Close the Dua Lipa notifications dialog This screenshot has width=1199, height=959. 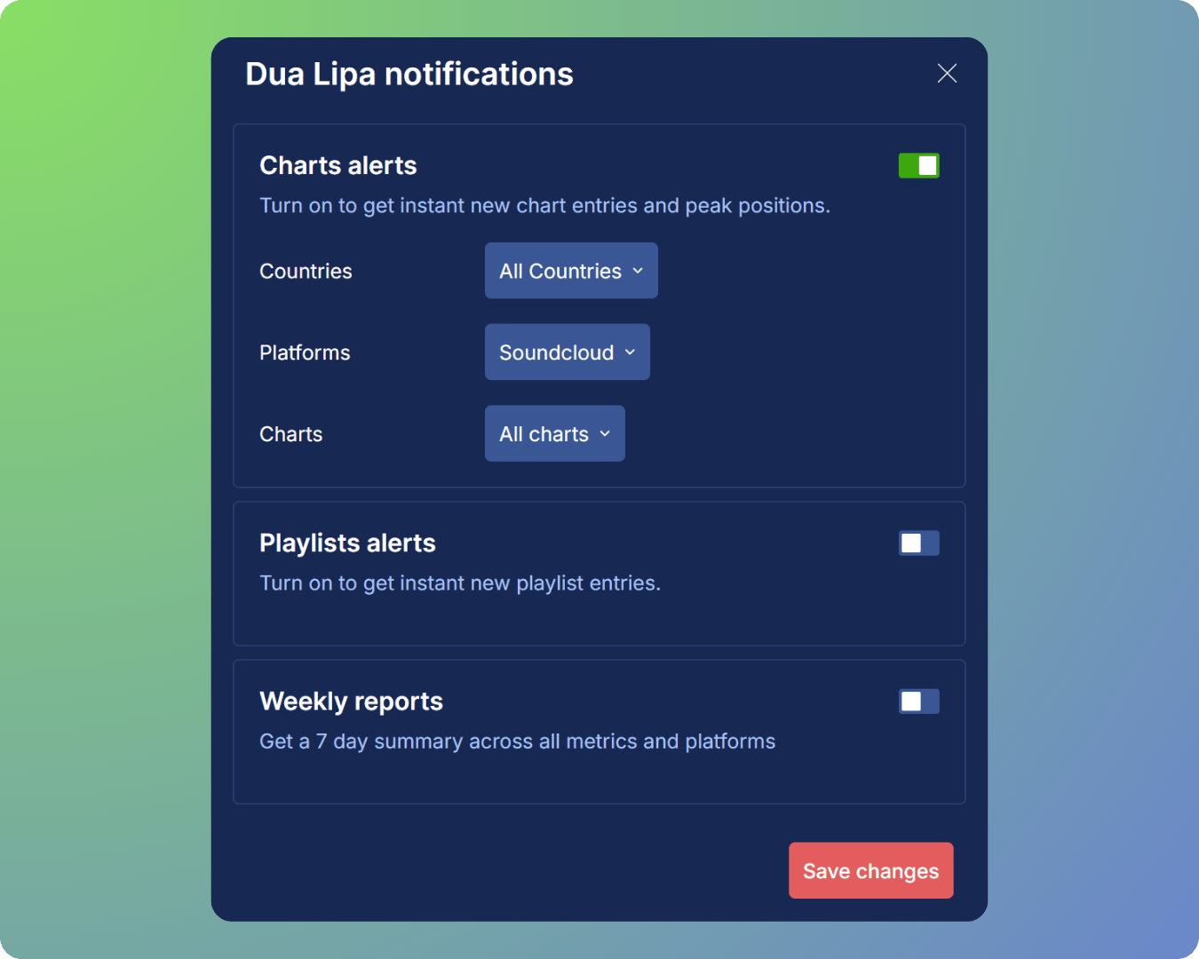coord(947,74)
